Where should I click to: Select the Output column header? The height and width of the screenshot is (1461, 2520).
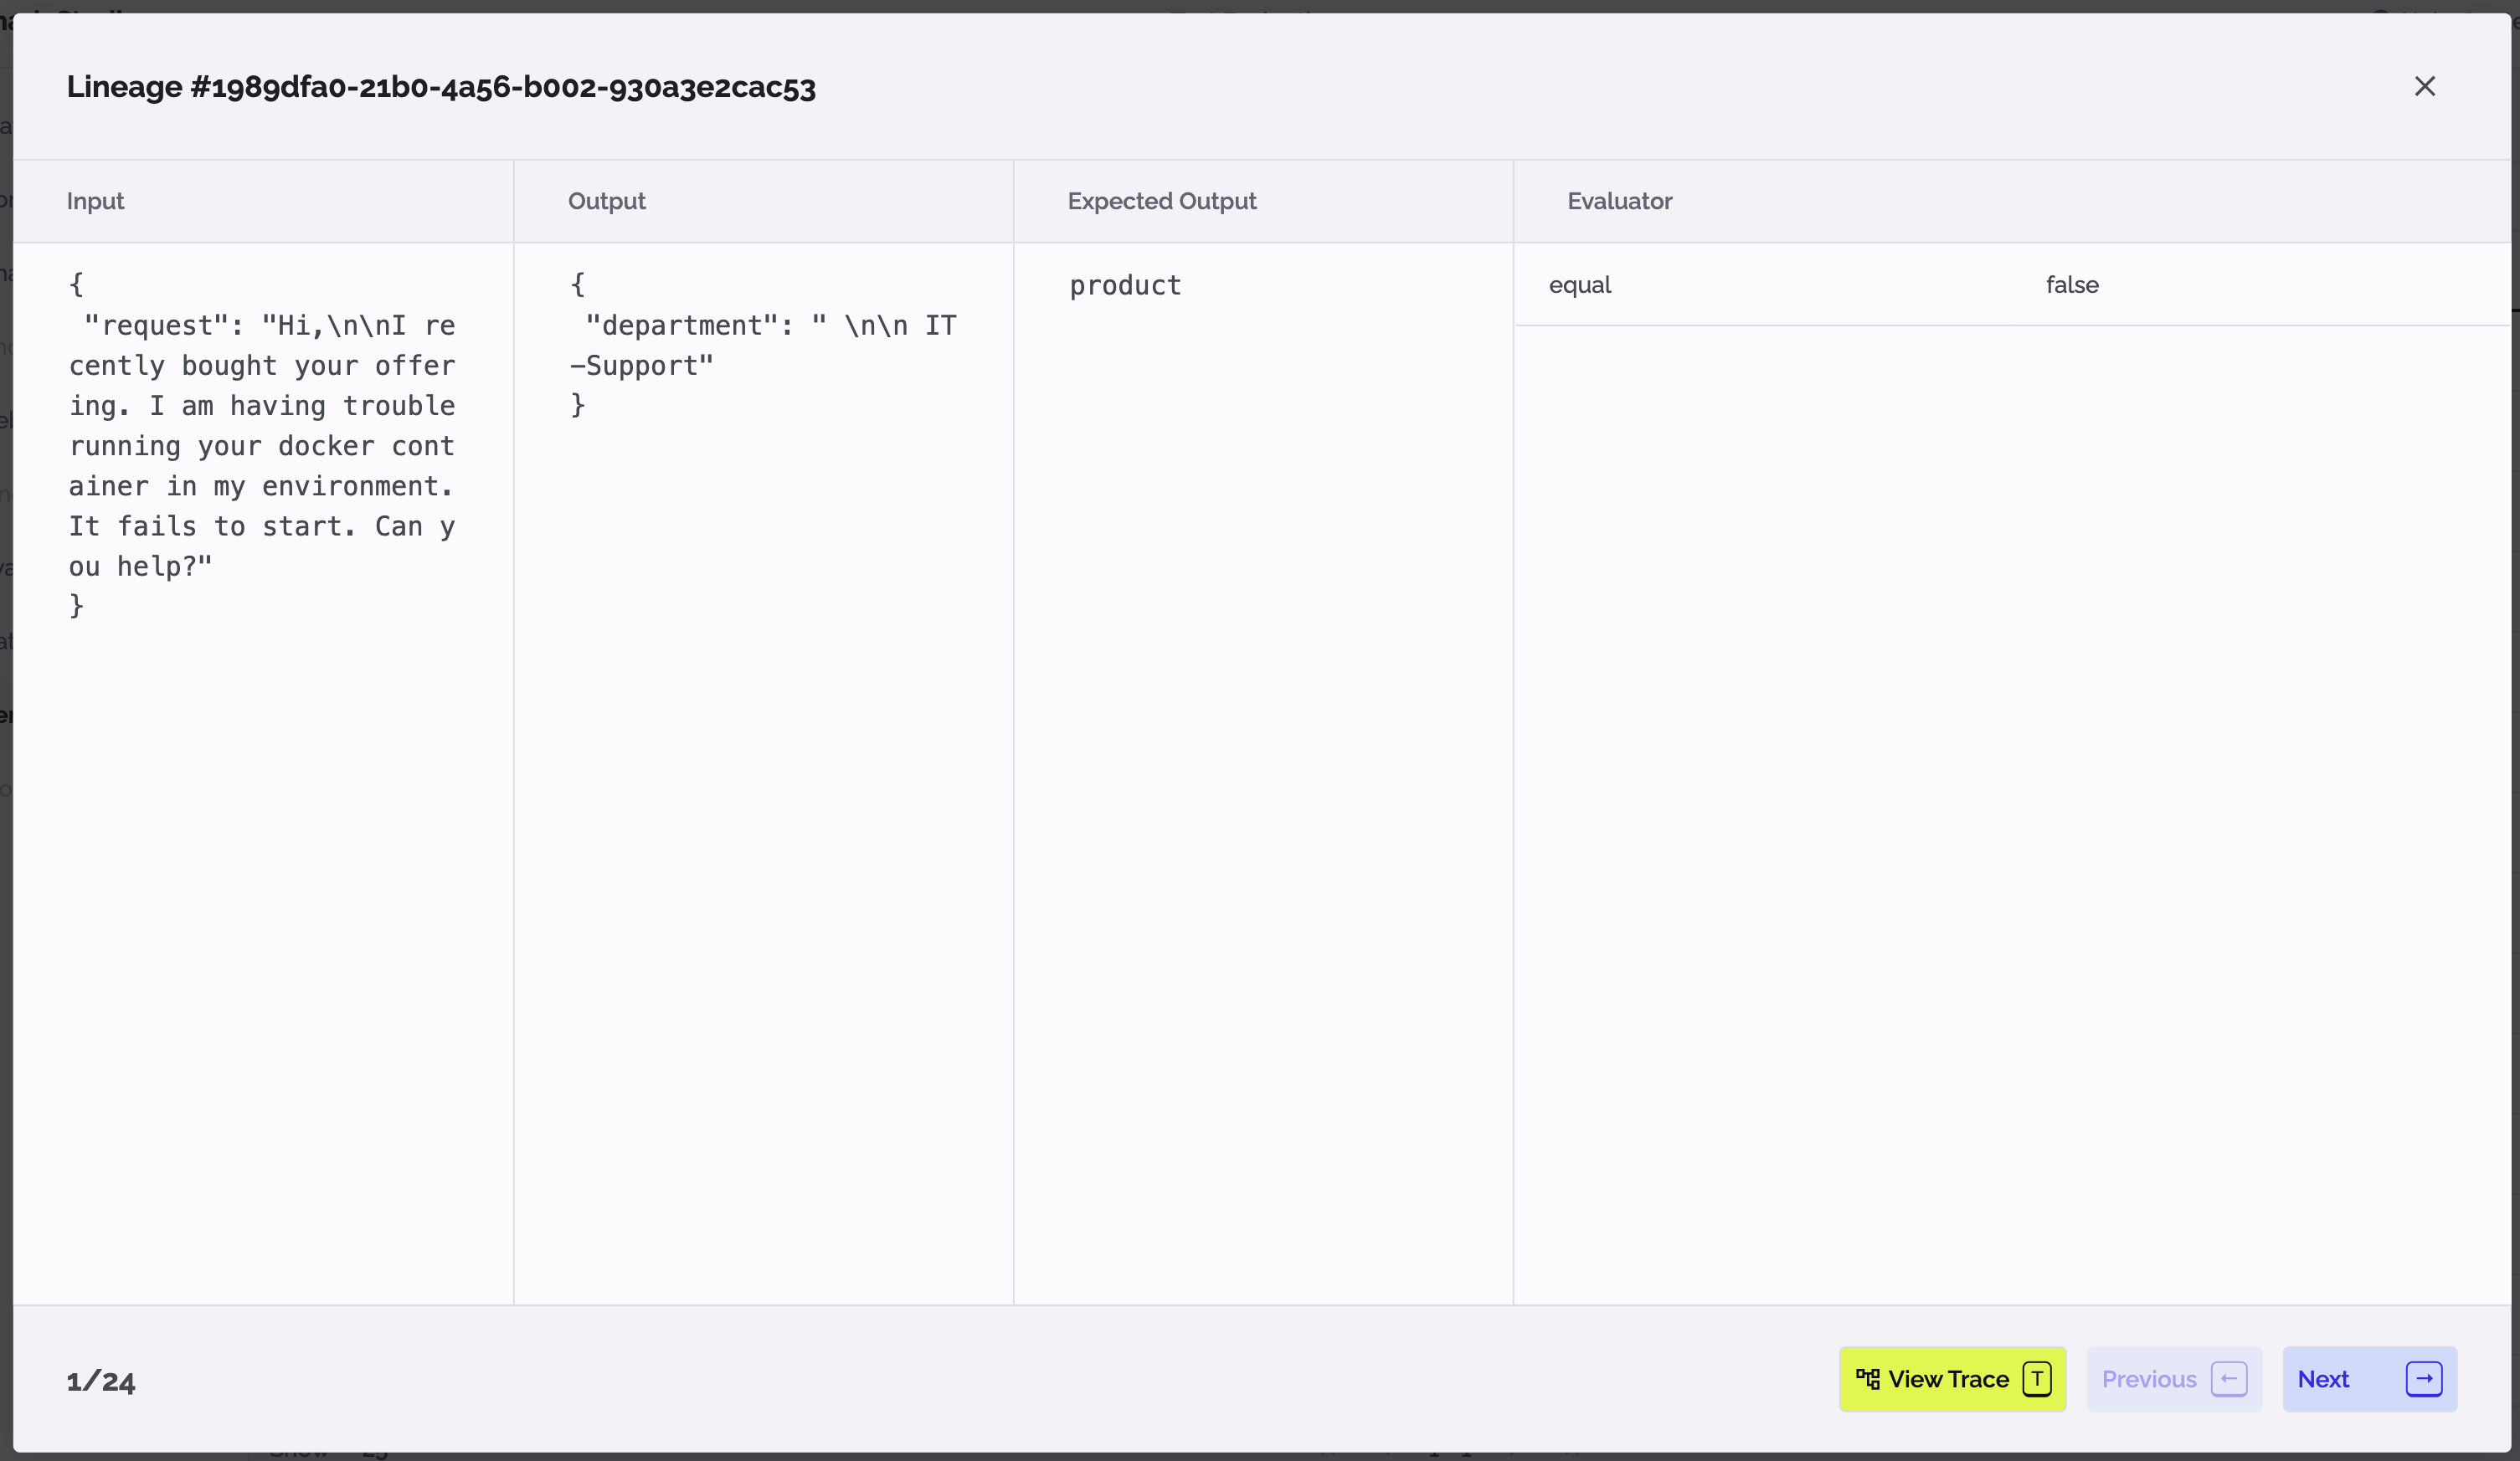(606, 201)
